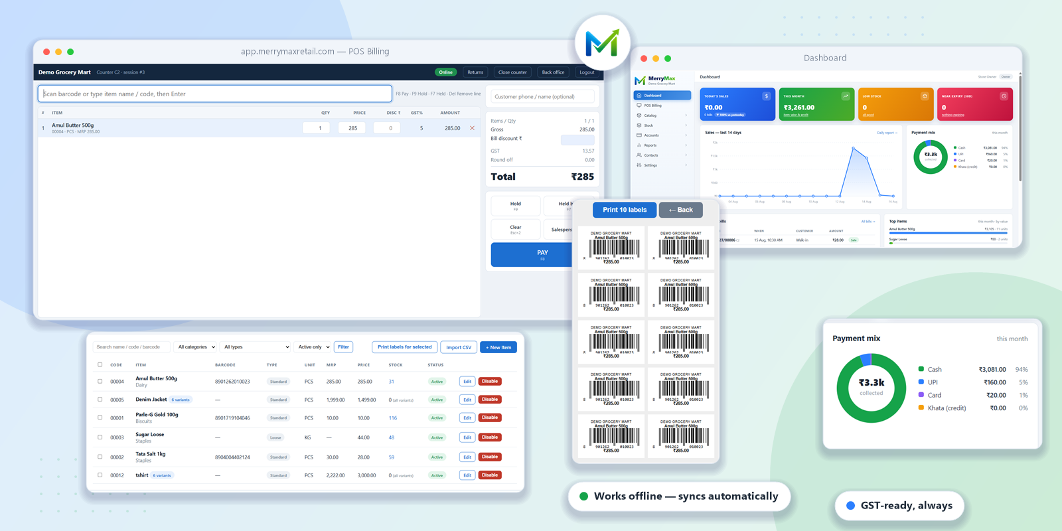
Task: Click the Back button on label preview
Action: [x=680, y=210]
